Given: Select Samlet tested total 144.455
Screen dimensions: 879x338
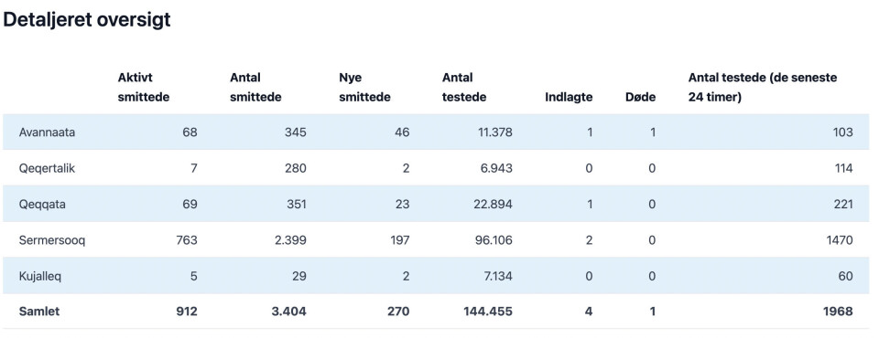Looking at the screenshot, I should 488,312.
